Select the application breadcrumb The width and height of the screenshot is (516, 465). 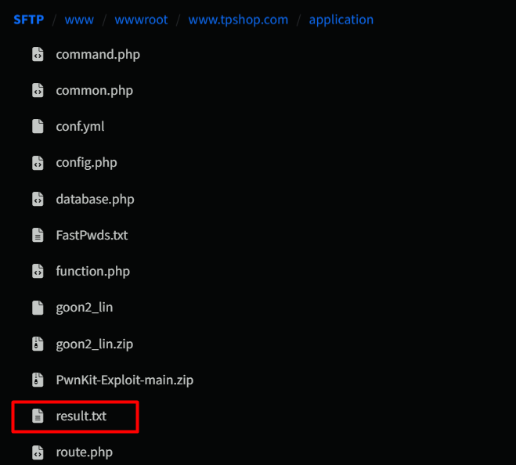point(341,20)
